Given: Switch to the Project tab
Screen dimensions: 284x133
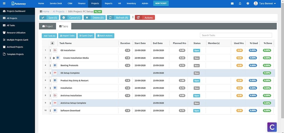Looking at the screenshot, I should [48, 26].
